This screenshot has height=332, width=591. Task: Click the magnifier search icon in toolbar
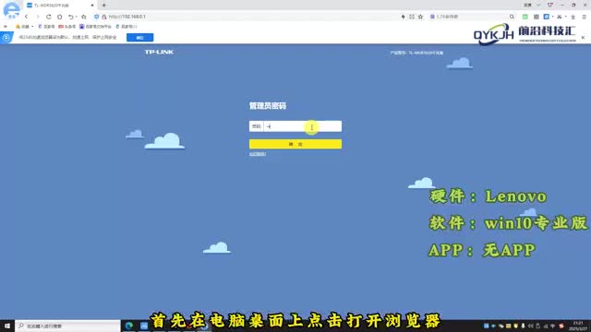click(x=512, y=17)
